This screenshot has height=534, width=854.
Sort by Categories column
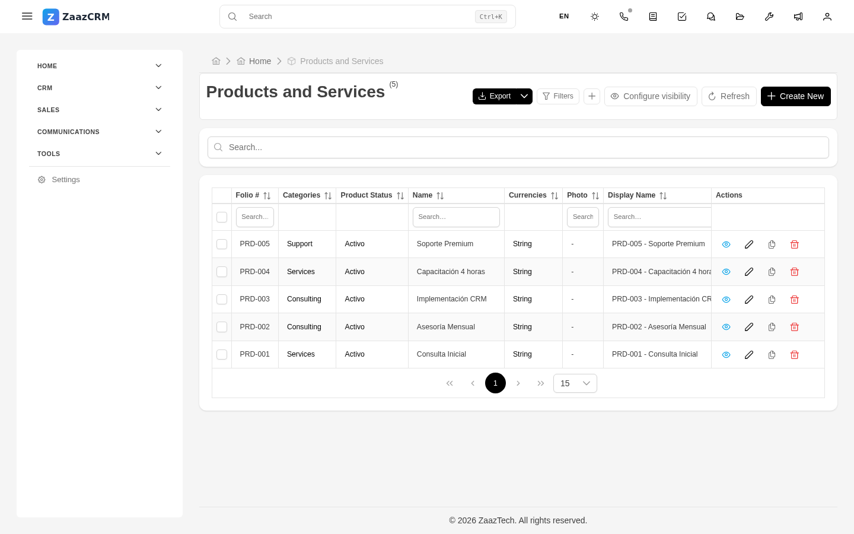coord(328,196)
